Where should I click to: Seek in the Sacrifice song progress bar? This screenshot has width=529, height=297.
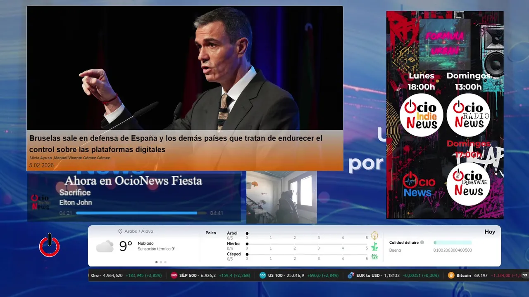click(x=141, y=213)
